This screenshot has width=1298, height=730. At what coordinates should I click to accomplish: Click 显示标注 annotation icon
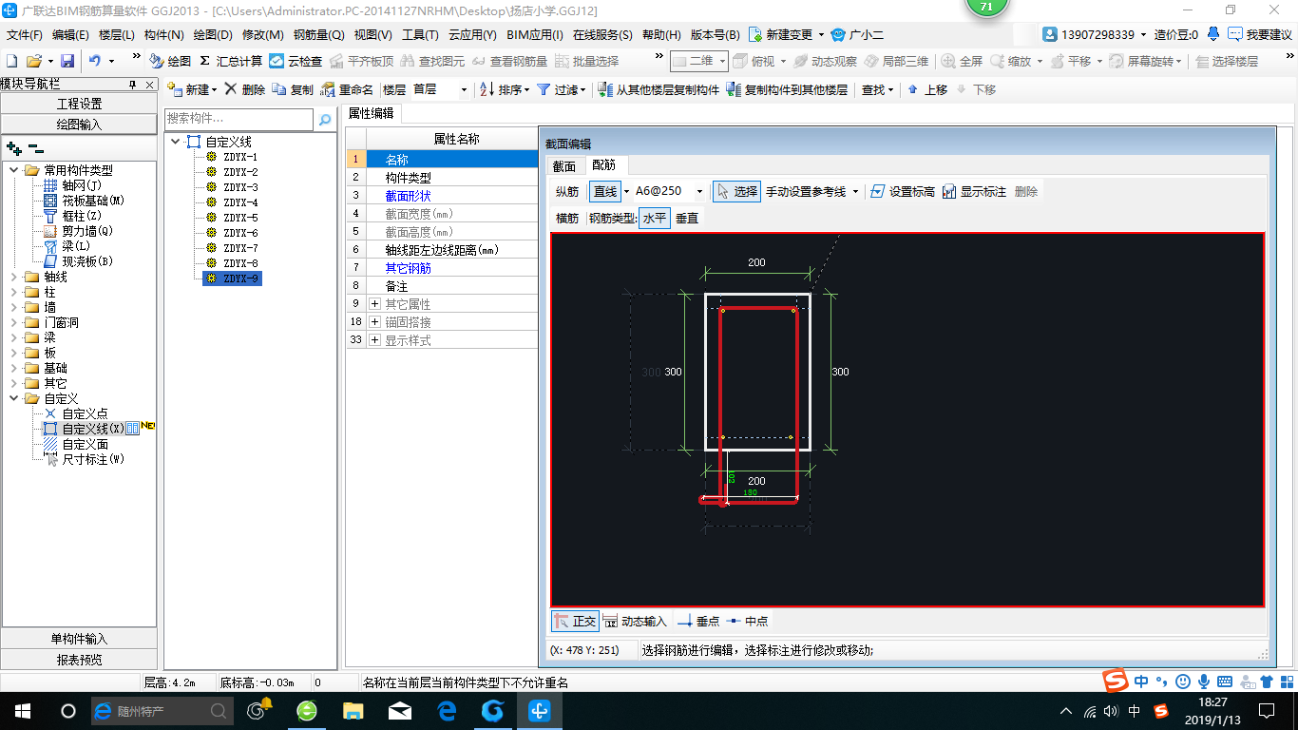(x=974, y=191)
